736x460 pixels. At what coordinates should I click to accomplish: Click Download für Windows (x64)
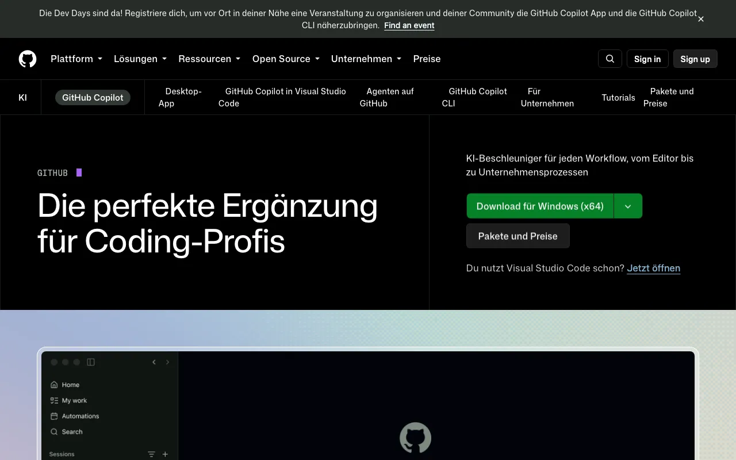coord(540,206)
